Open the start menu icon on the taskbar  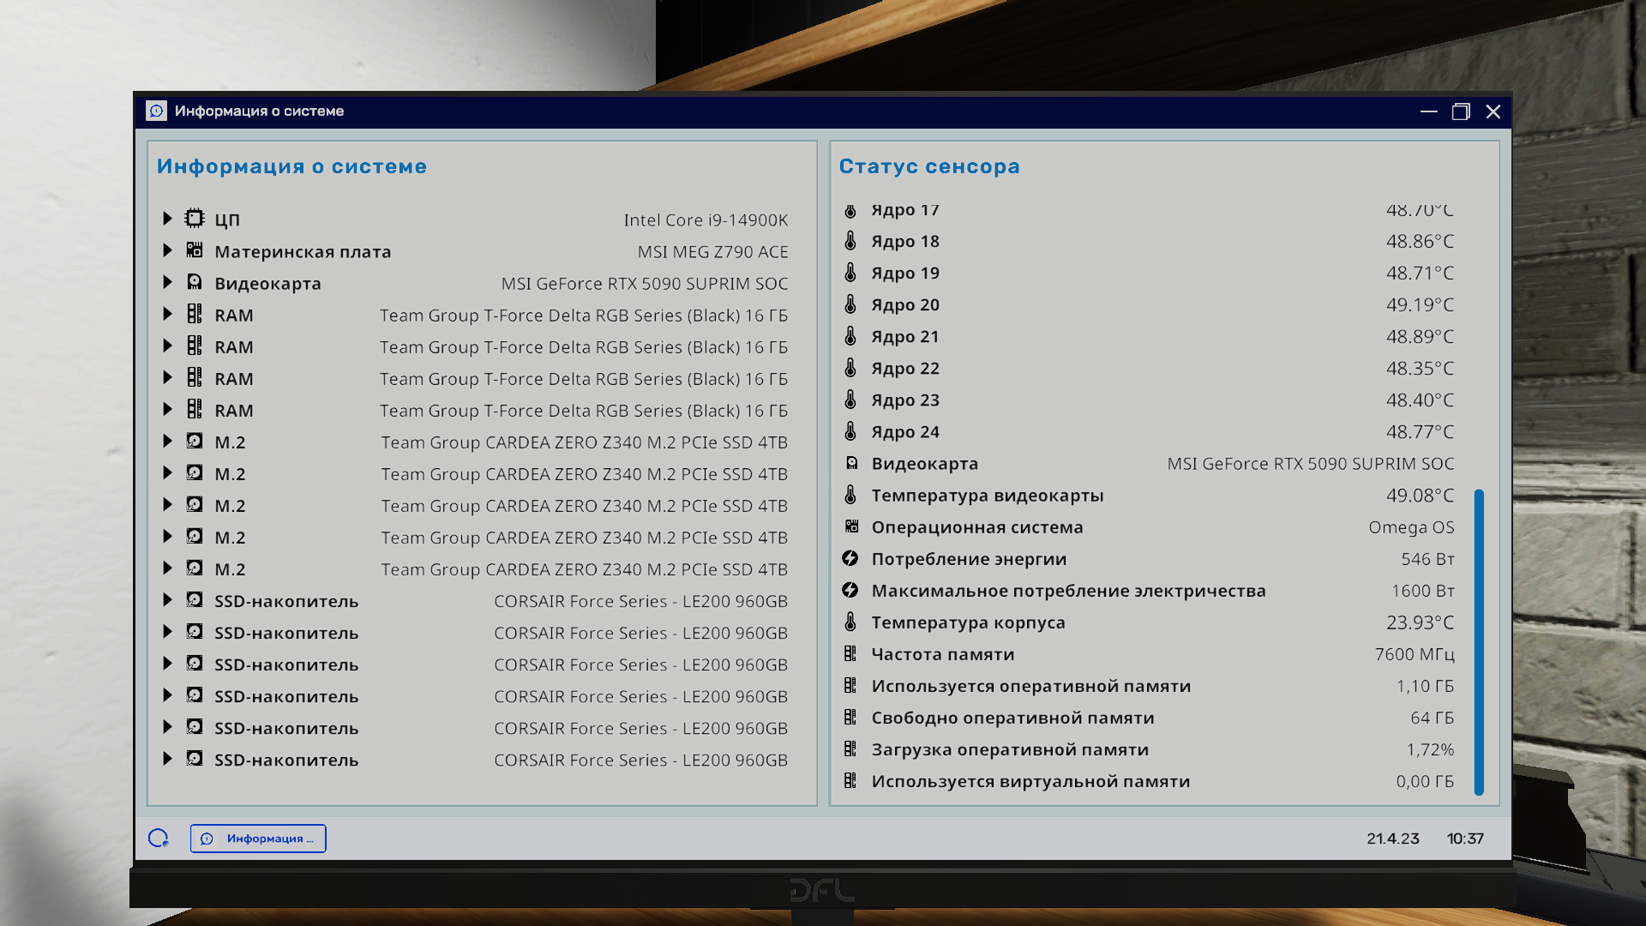tap(159, 839)
